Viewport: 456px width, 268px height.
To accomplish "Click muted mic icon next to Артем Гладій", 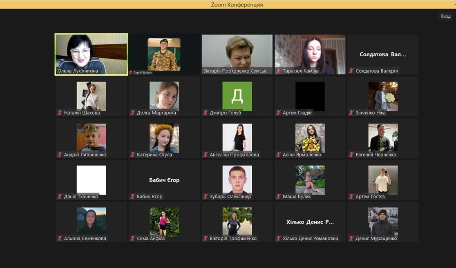I will click(x=279, y=113).
